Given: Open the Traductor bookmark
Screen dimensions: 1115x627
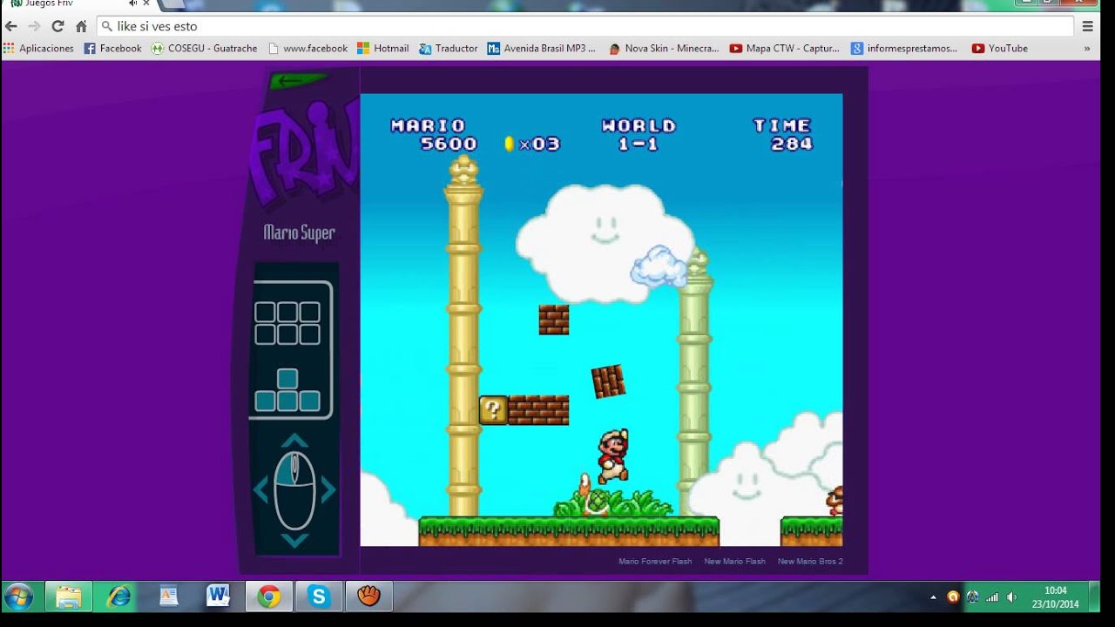Looking at the screenshot, I should (449, 49).
